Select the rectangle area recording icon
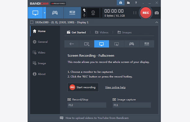Viewport: 190px width, 122px height. 87,44
